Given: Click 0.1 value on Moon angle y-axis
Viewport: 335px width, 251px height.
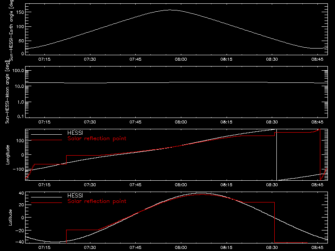Looking at the screenshot, I should click(x=21, y=116).
